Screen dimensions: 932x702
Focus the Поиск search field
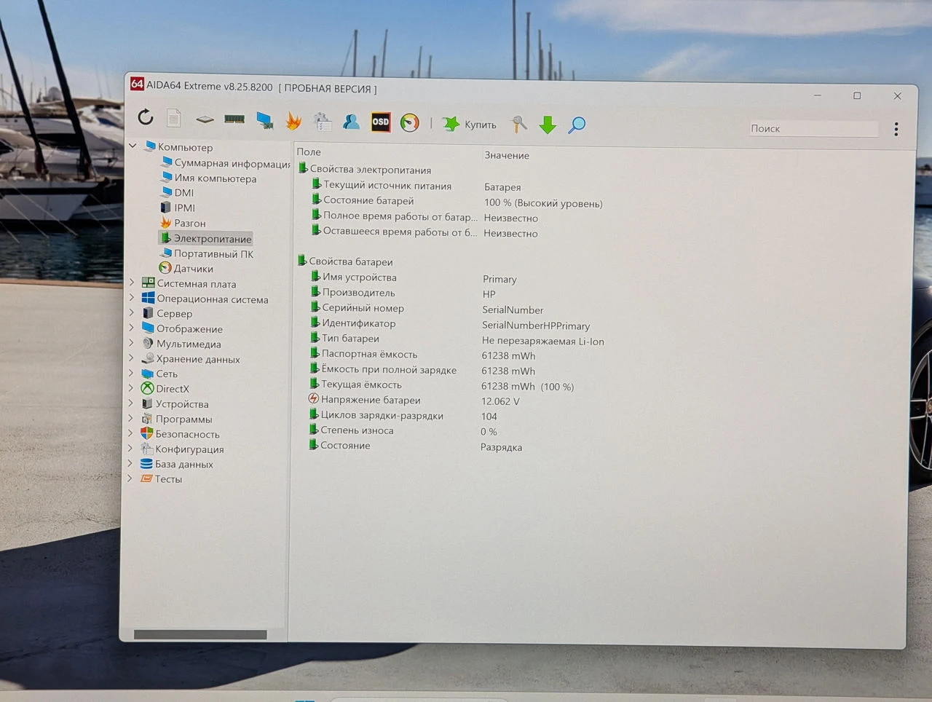[813, 128]
